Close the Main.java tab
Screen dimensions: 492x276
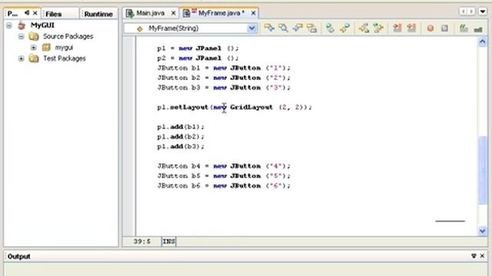(173, 13)
